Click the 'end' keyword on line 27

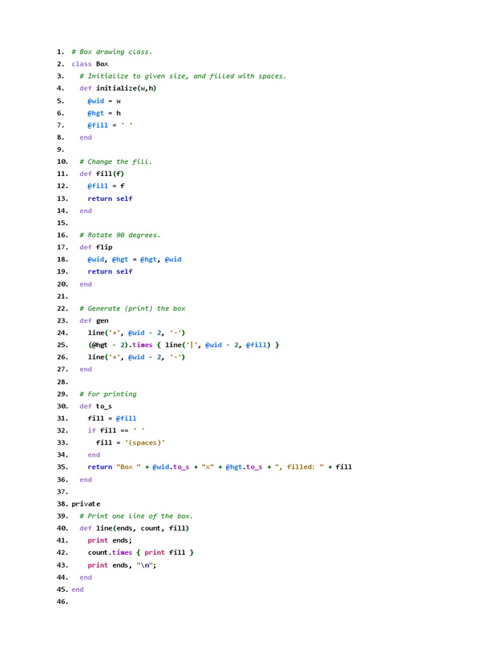click(86, 369)
